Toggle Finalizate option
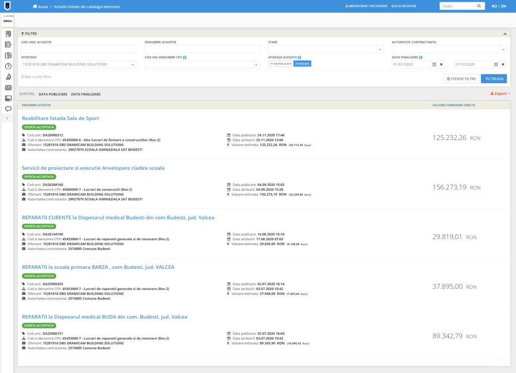The height and width of the screenshot is (373, 516). pyautogui.click(x=302, y=64)
